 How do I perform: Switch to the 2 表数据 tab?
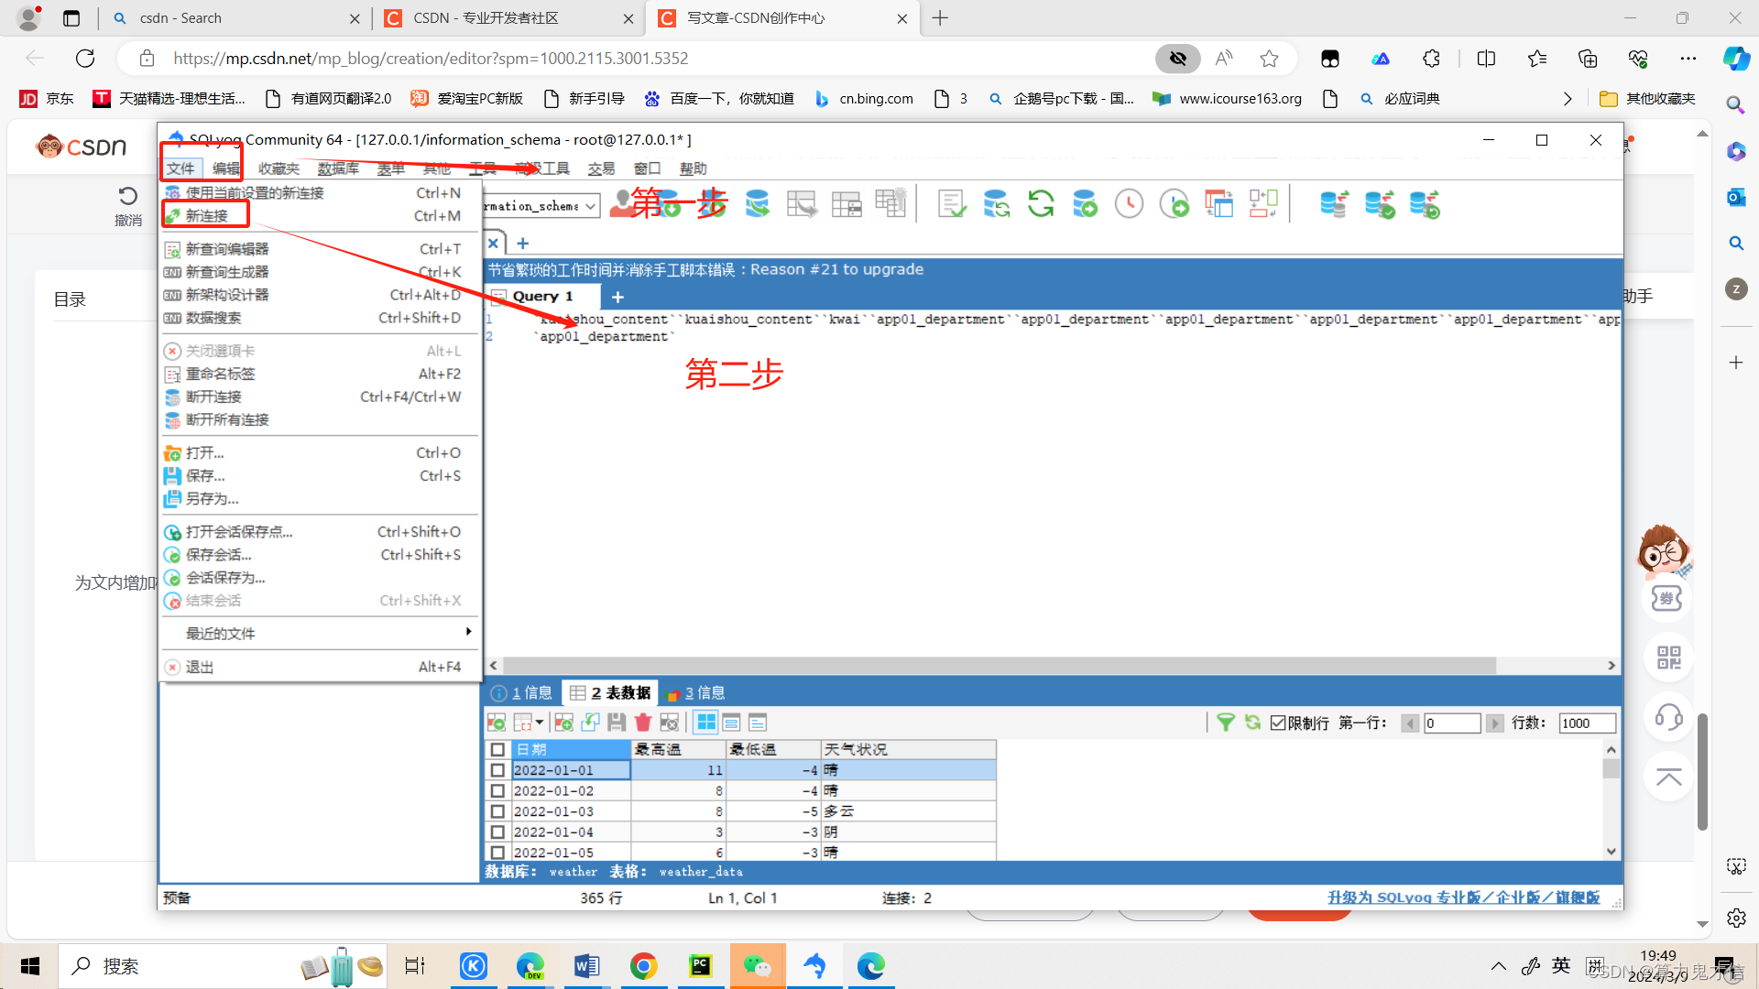click(610, 693)
